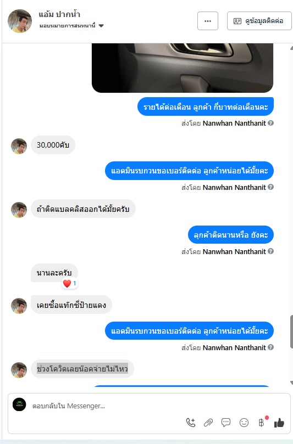
Task: Click the scroll up arrow of chat
Action: click(x=291, y=48)
